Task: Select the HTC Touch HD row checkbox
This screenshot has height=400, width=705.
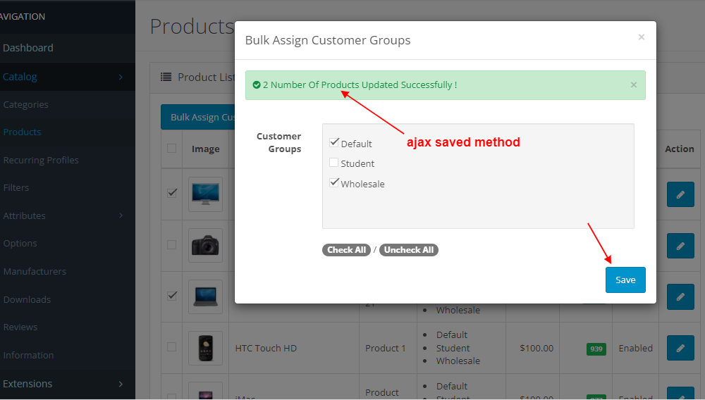Action: [x=171, y=347]
